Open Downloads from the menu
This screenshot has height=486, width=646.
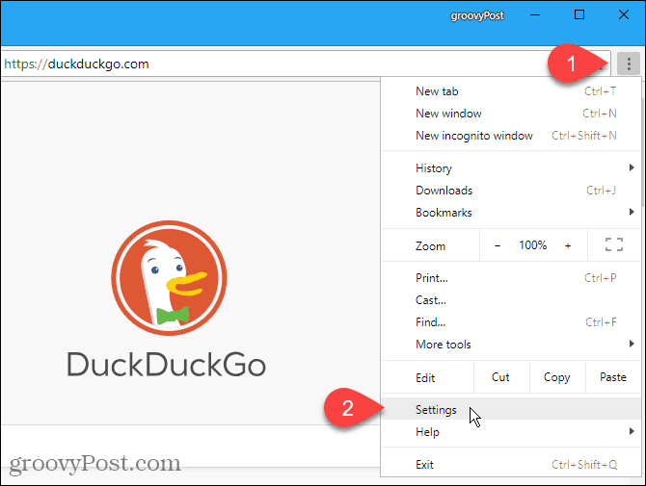pos(511,191)
